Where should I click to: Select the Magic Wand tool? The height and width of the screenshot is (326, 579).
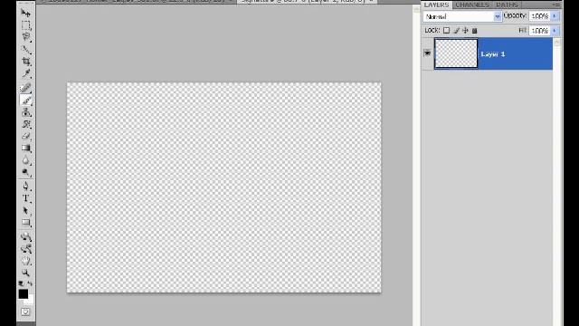(26, 49)
